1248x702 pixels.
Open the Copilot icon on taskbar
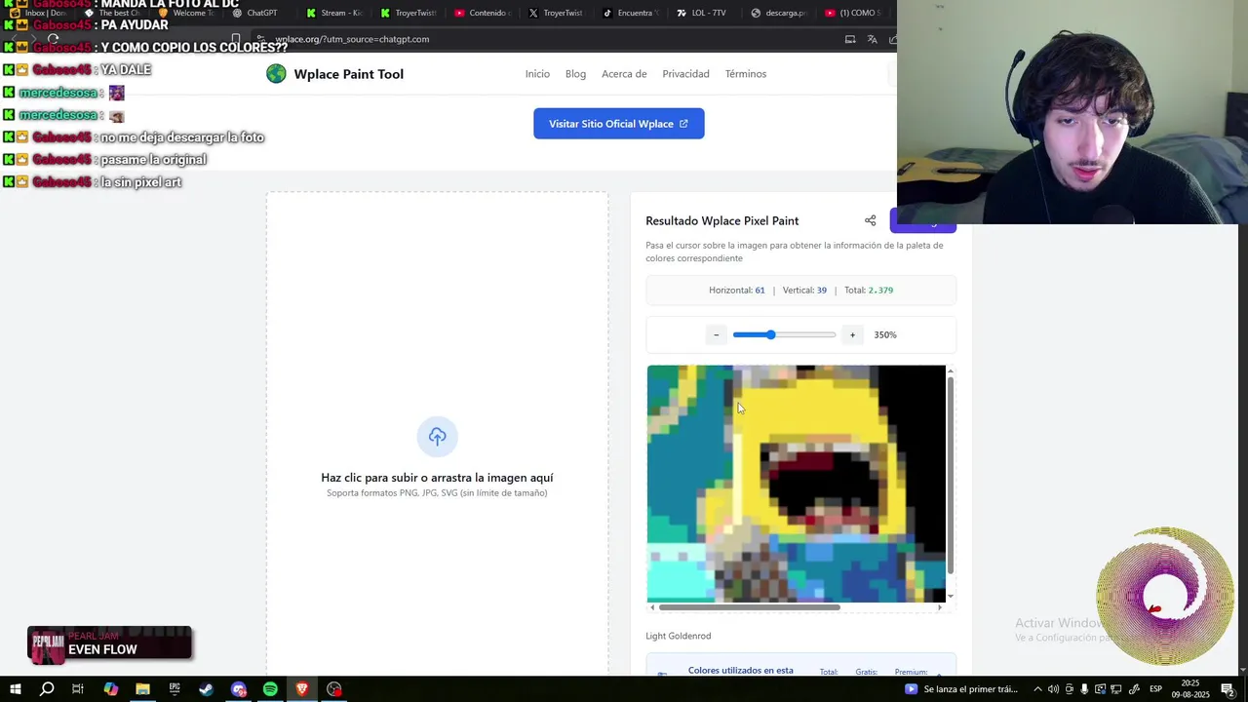(110, 689)
